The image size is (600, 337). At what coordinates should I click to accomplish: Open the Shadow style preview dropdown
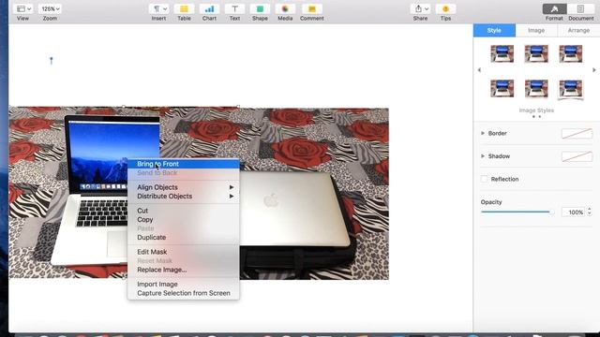click(x=577, y=156)
